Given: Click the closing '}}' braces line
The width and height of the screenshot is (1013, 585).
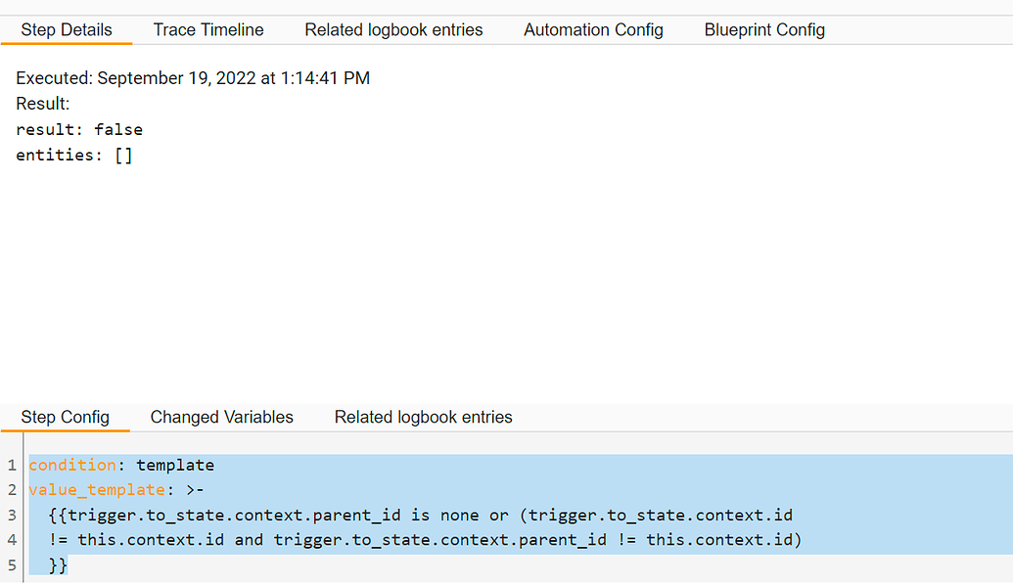Looking at the screenshot, I should pos(58,564).
